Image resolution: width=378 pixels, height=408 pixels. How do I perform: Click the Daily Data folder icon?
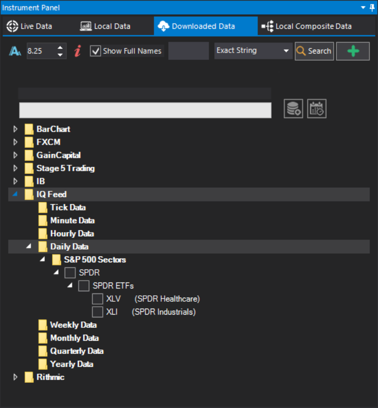tap(43, 246)
